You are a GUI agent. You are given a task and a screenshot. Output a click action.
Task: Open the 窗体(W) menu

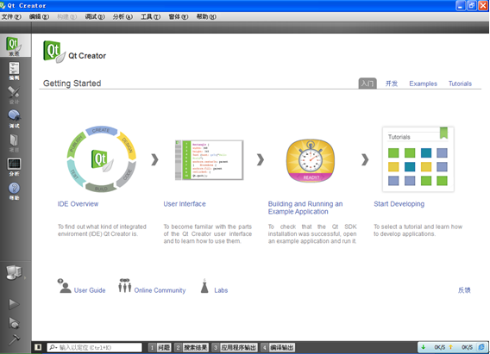[178, 16]
